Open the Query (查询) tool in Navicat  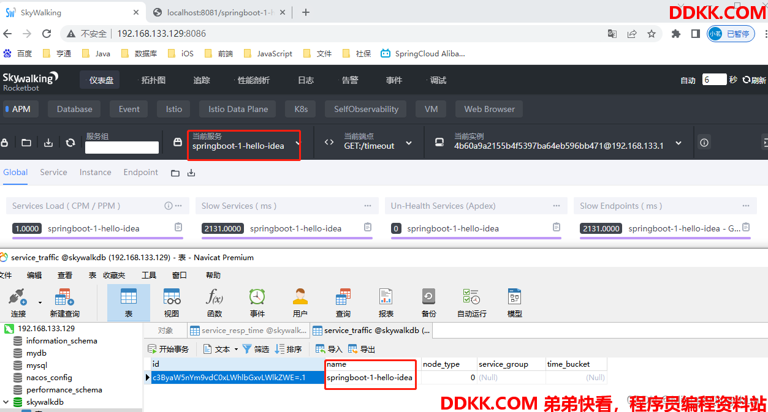click(343, 302)
